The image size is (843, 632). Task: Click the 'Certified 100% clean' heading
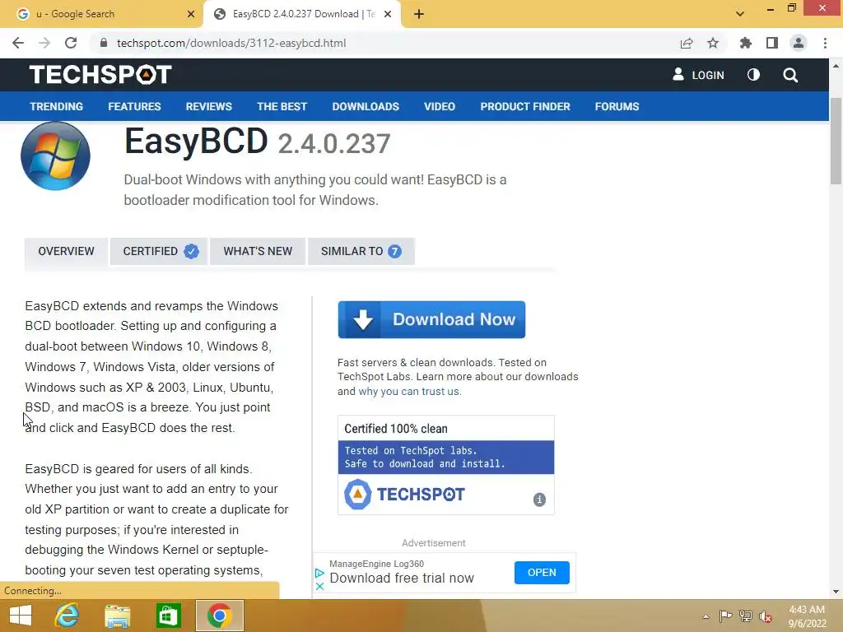[x=396, y=429]
